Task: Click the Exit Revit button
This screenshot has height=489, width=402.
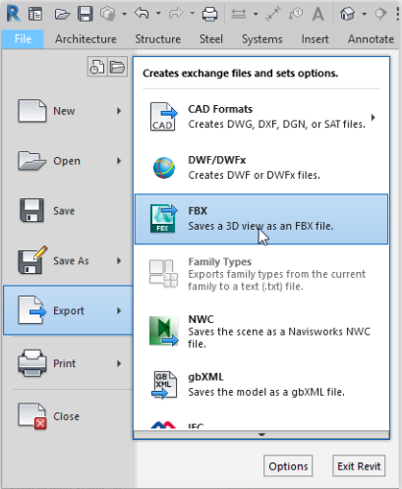Action: coord(359,465)
